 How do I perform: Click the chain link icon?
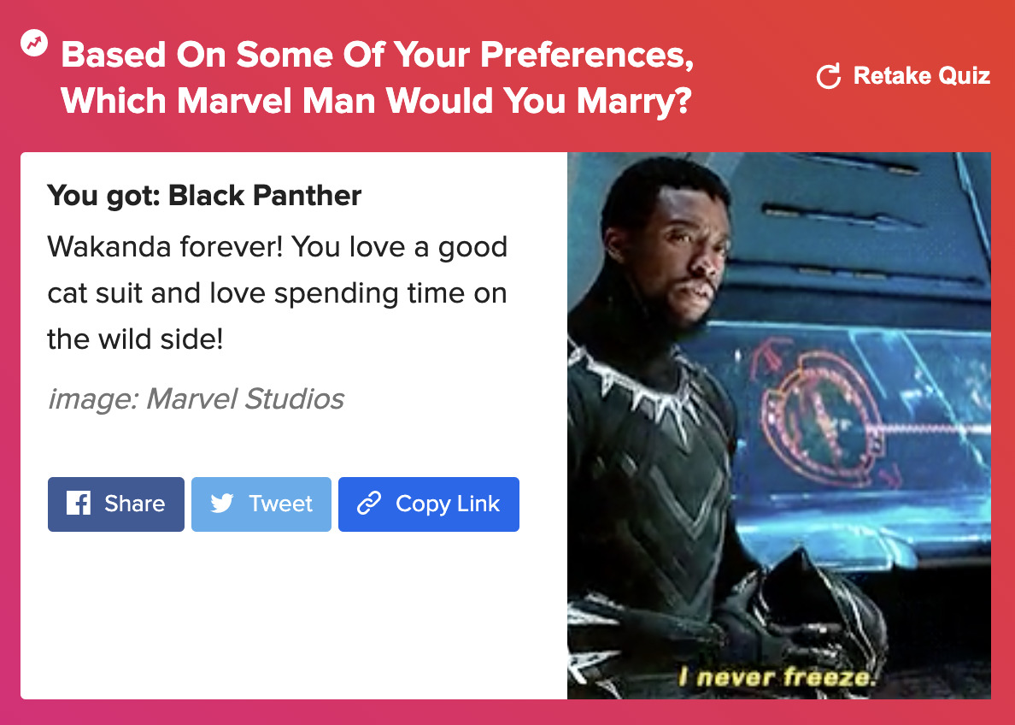pyautogui.click(x=369, y=504)
